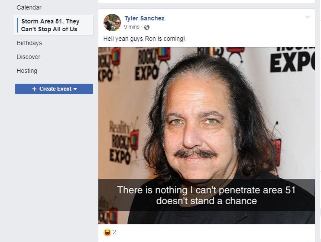Screen dimensions: 321x242
Task: Click the photo's Area 51 caption bar
Action: (206, 195)
